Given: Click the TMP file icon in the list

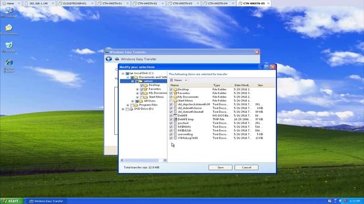Looking at the screenshot, I should 176,120.
